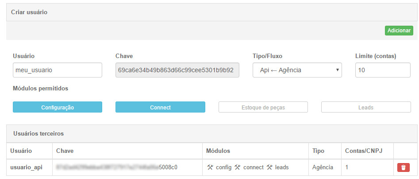This screenshot has height=179, width=419.
Task: Click the connect module tools icon
Action: 237,167
